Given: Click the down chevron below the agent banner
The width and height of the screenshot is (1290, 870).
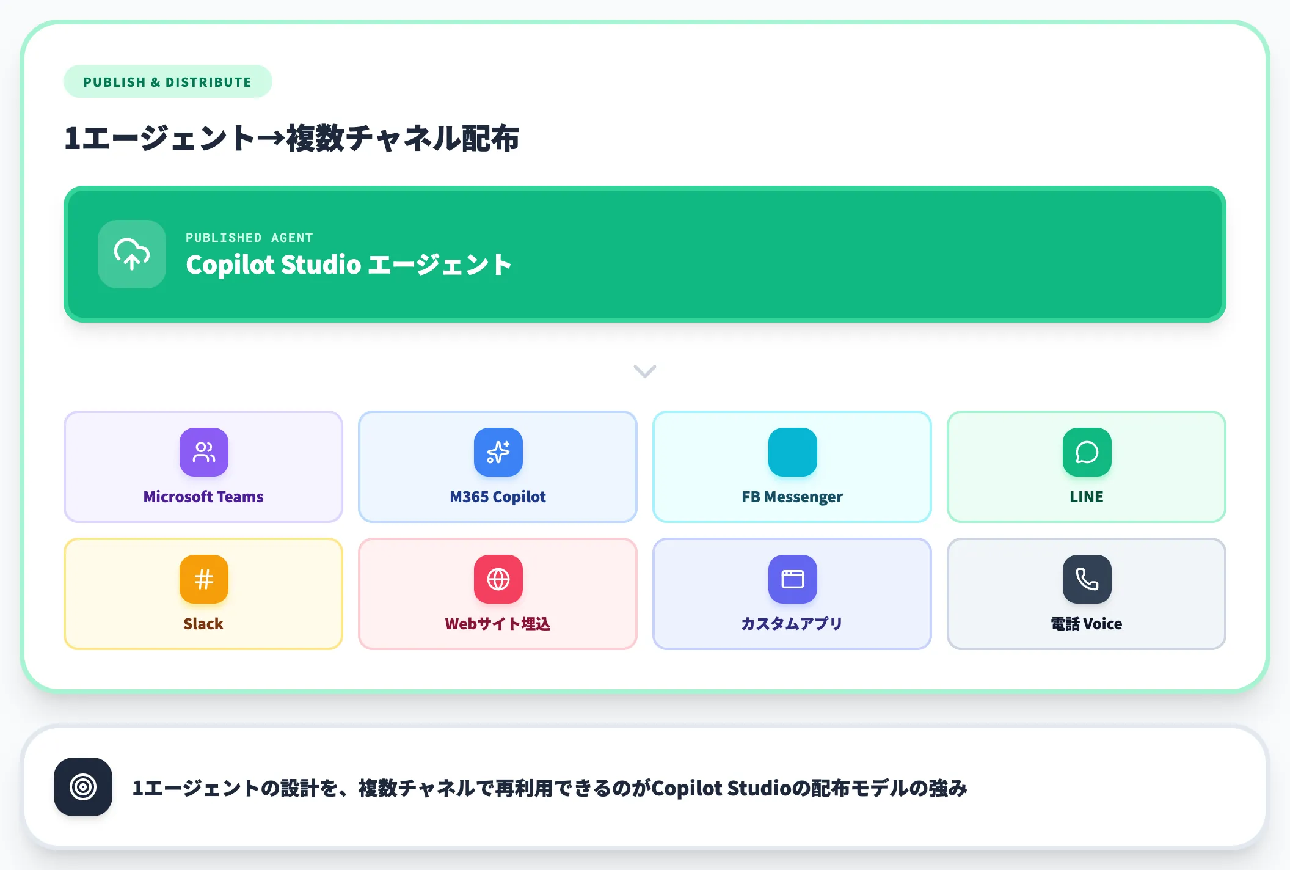Looking at the screenshot, I should click(645, 371).
